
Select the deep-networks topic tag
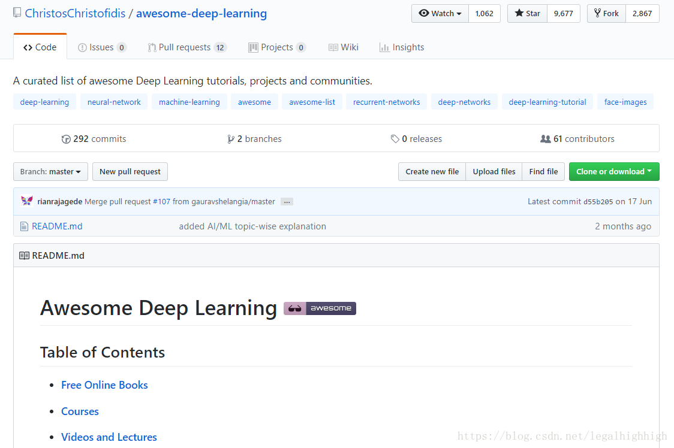tap(464, 102)
